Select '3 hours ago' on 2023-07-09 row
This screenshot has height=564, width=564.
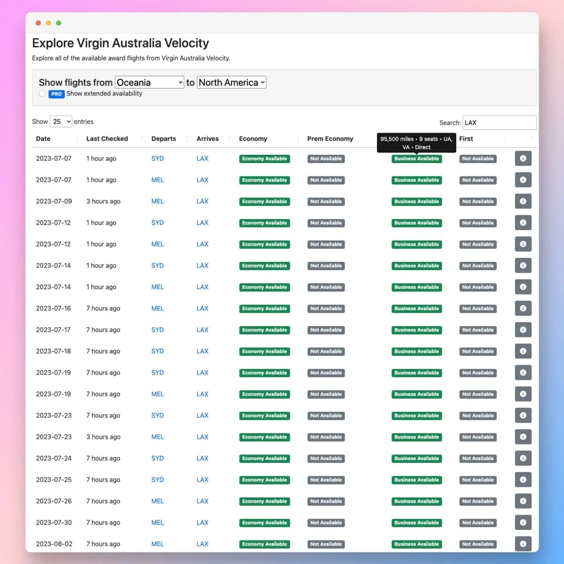(x=103, y=201)
